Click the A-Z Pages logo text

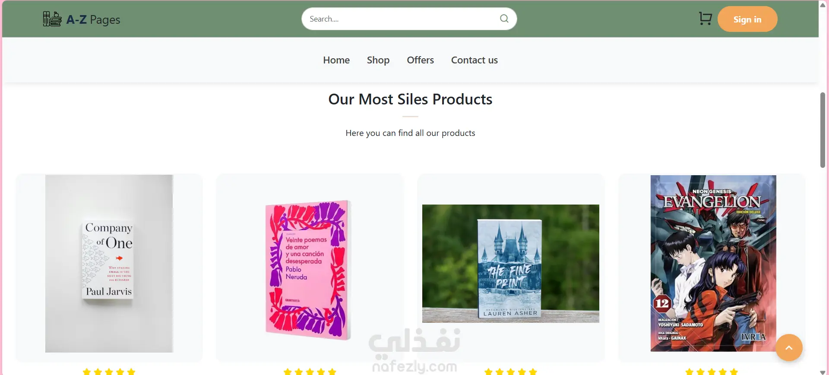(93, 19)
